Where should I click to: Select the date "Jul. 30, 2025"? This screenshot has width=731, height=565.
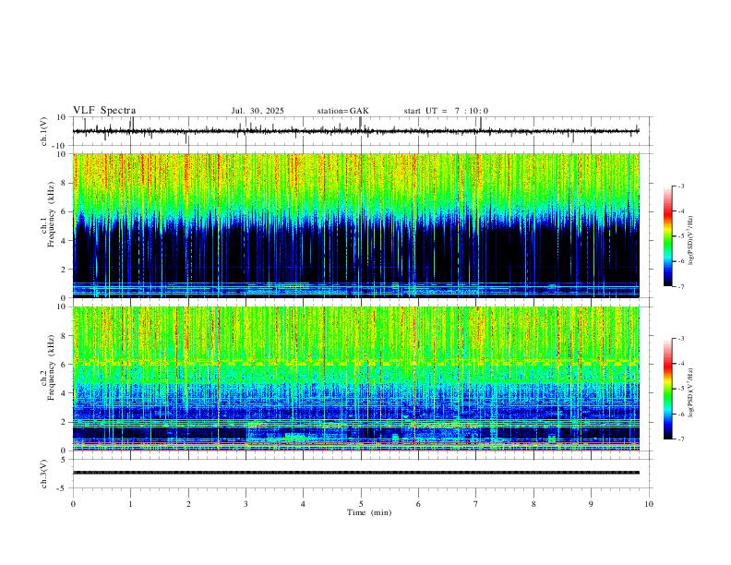point(258,111)
